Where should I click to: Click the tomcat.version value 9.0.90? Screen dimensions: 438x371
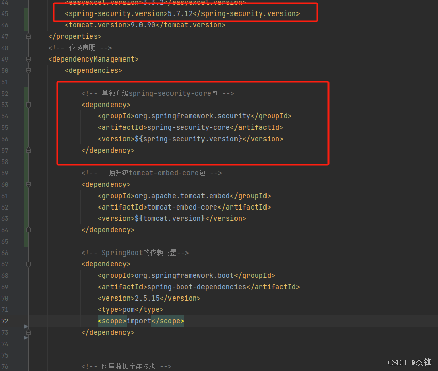143,25
